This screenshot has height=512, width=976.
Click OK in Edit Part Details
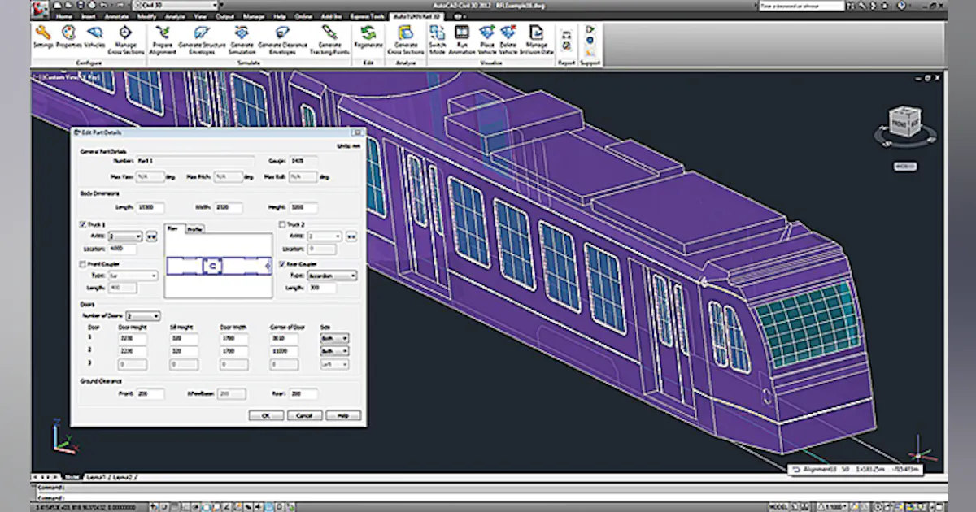265,415
